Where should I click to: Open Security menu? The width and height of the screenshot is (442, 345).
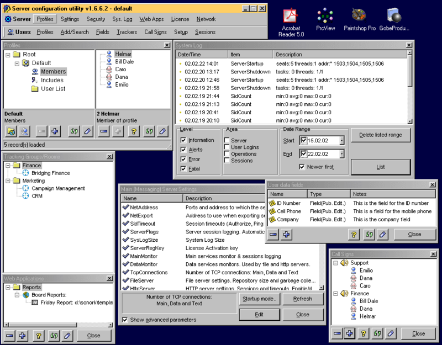(x=96, y=19)
